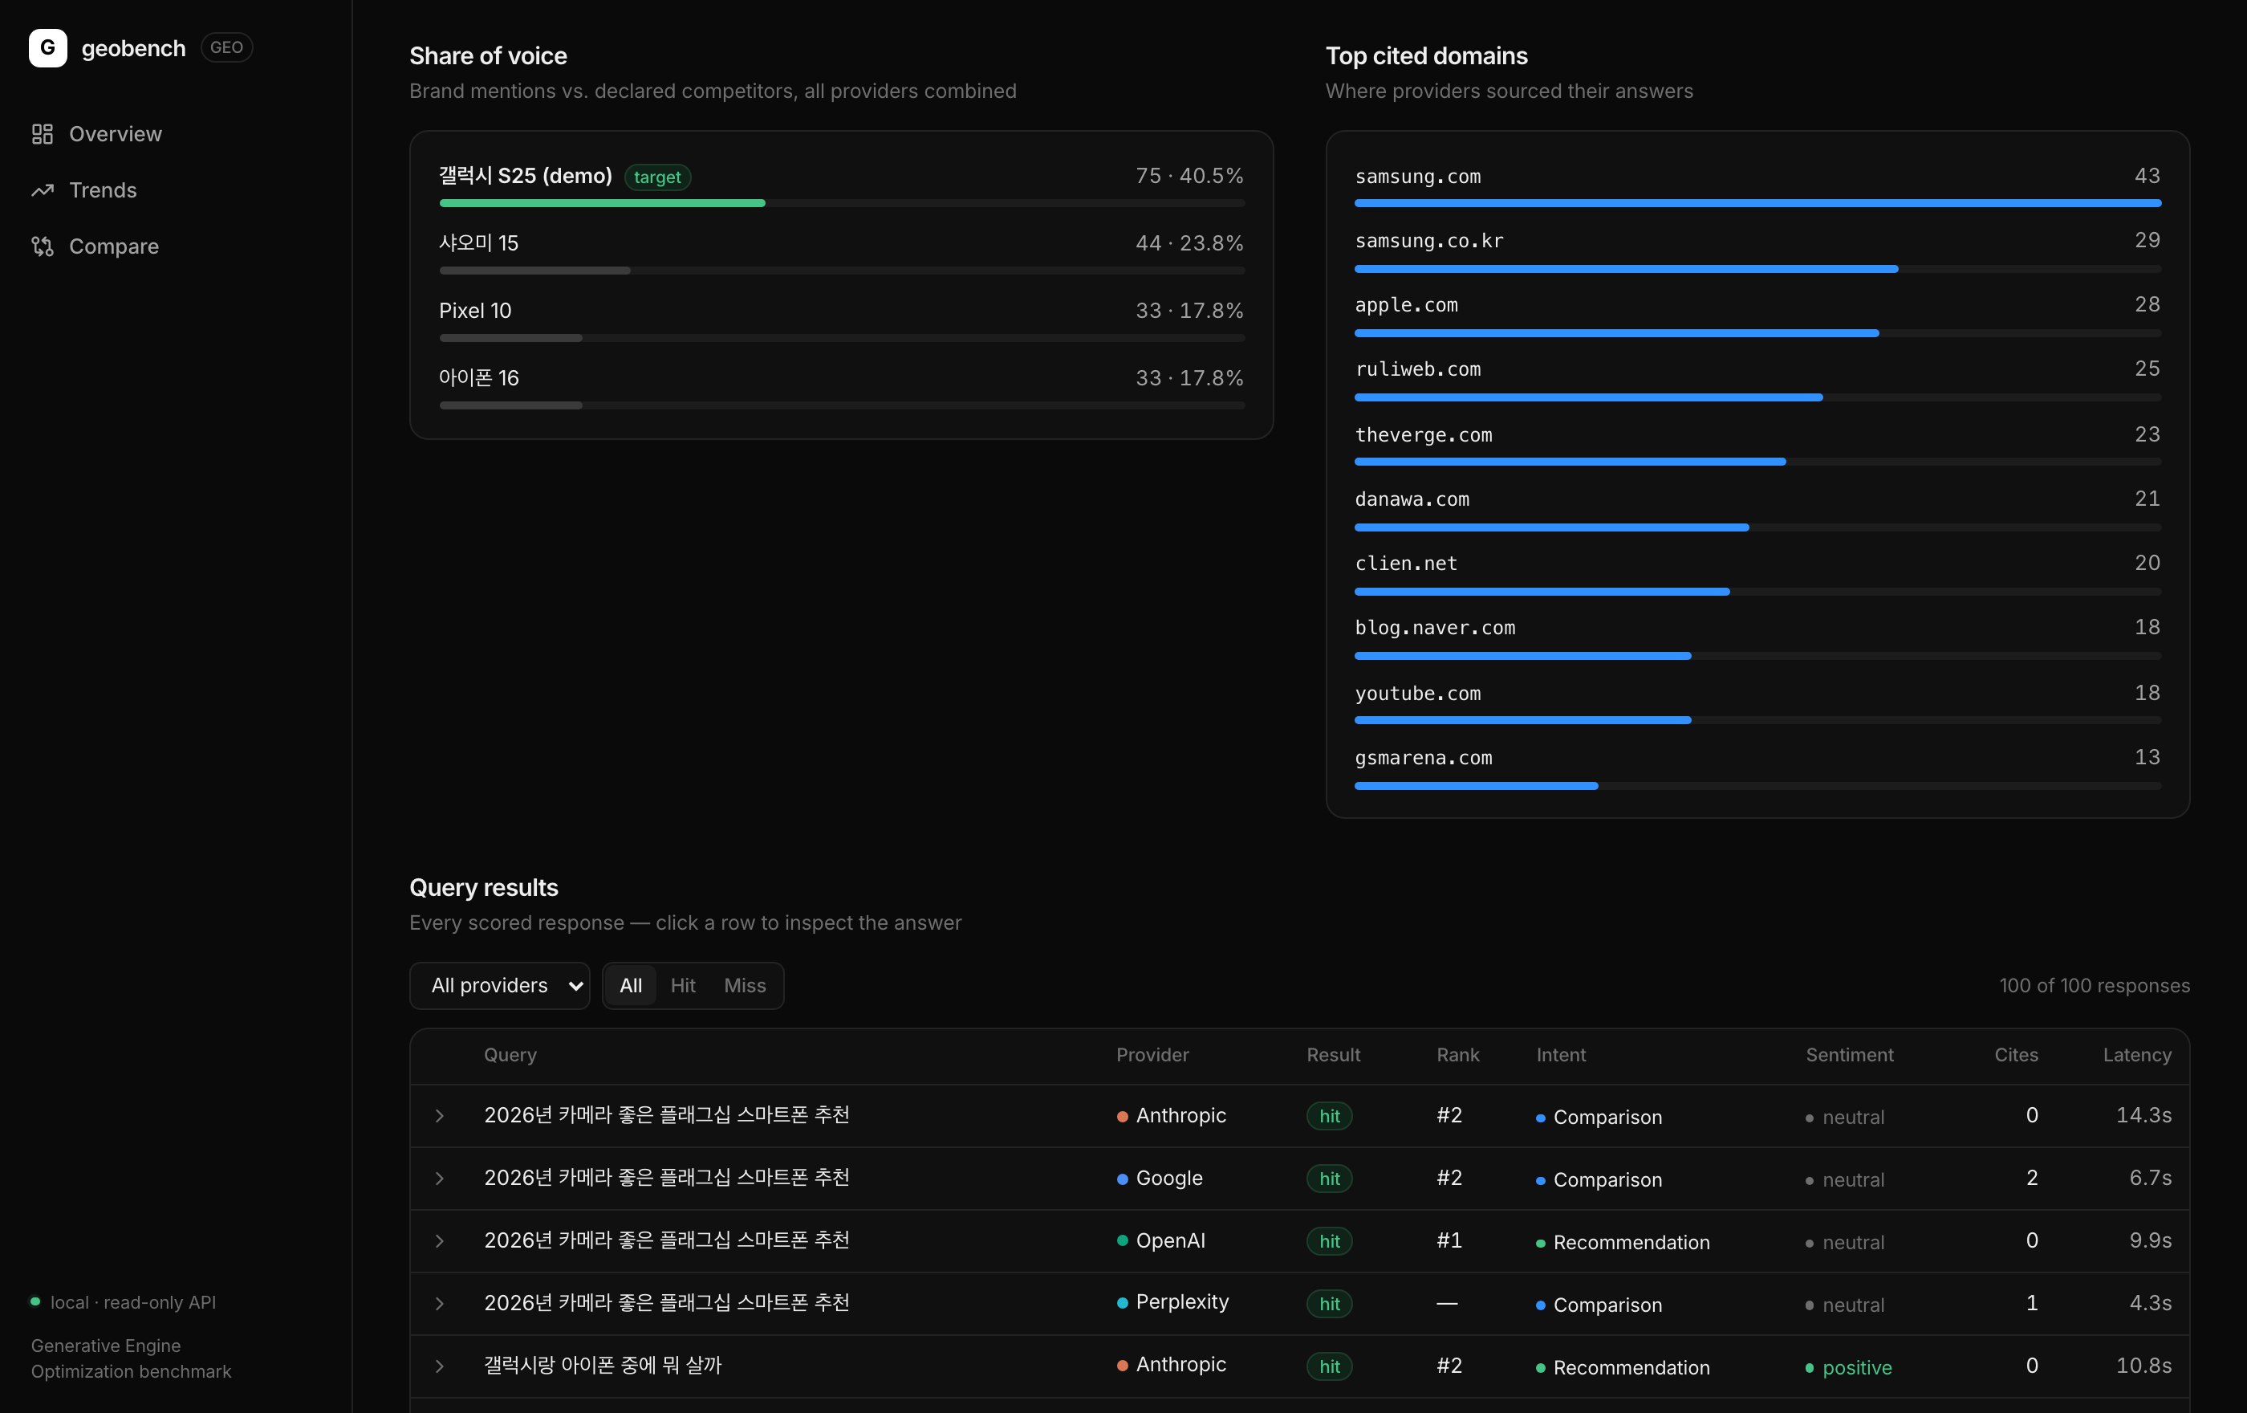
Task: Click the GEO badge next to geobench
Action: [227, 47]
